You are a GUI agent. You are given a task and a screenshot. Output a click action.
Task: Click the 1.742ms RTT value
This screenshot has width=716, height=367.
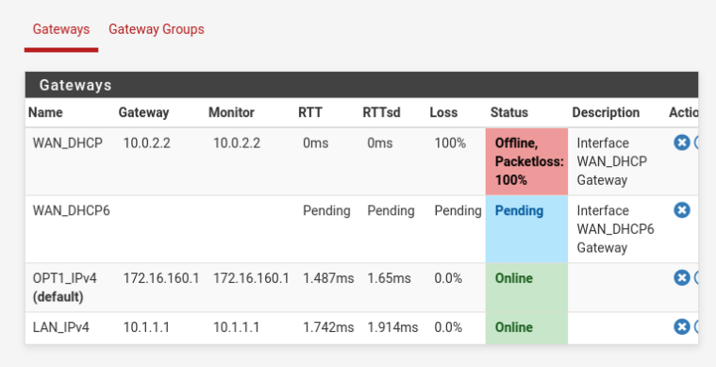(x=328, y=327)
